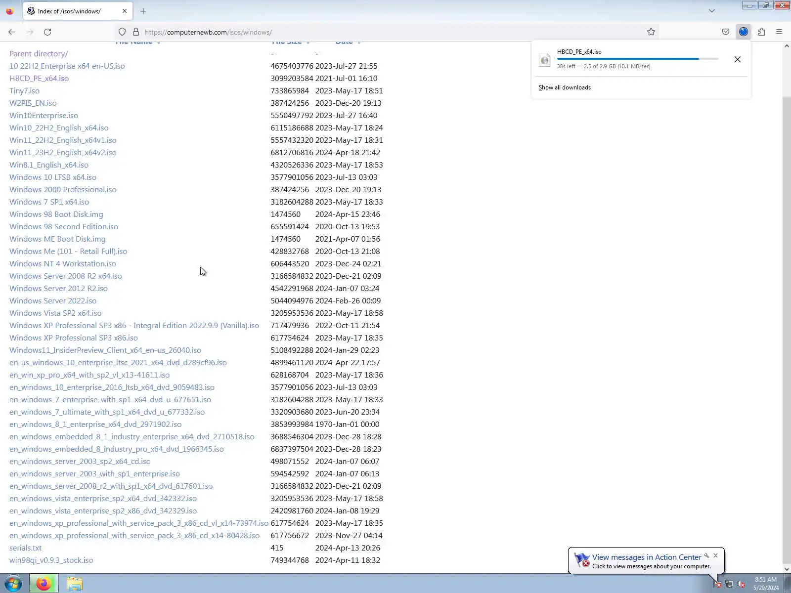Click the HBCD_PE_x64.iso file icon in downloads panel
791x593 pixels.
(x=545, y=60)
